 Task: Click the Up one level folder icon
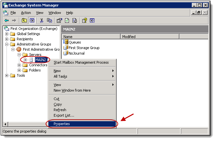pos(24,20)
